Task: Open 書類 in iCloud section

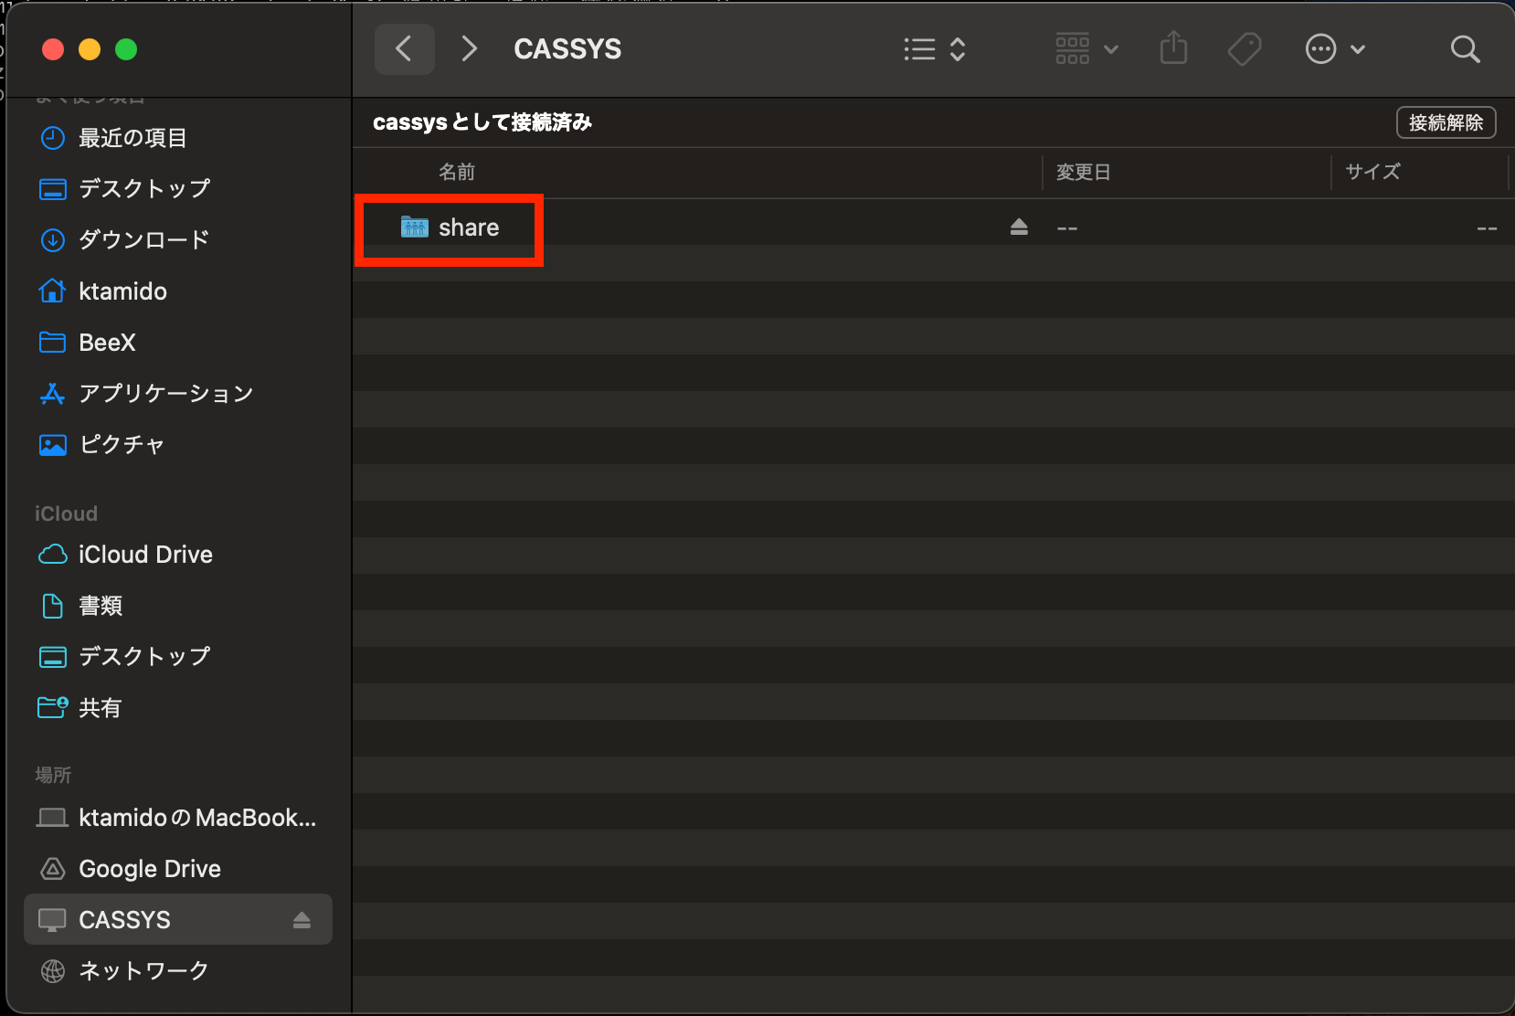Action: pyautogui.click(x=178, y=606)
